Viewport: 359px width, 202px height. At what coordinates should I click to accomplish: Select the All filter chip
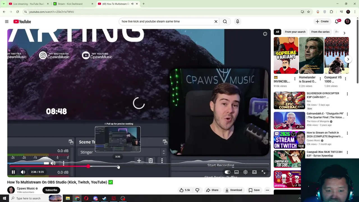(277, 32)
